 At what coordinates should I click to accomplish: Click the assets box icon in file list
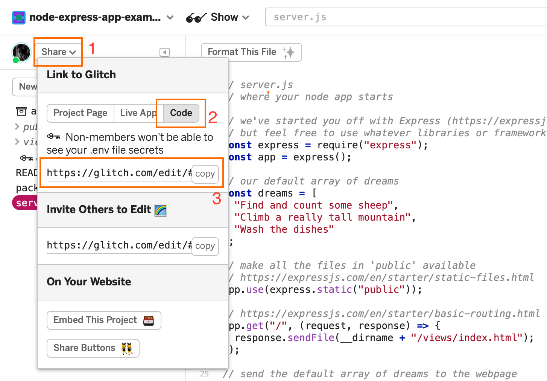point(21,111)
